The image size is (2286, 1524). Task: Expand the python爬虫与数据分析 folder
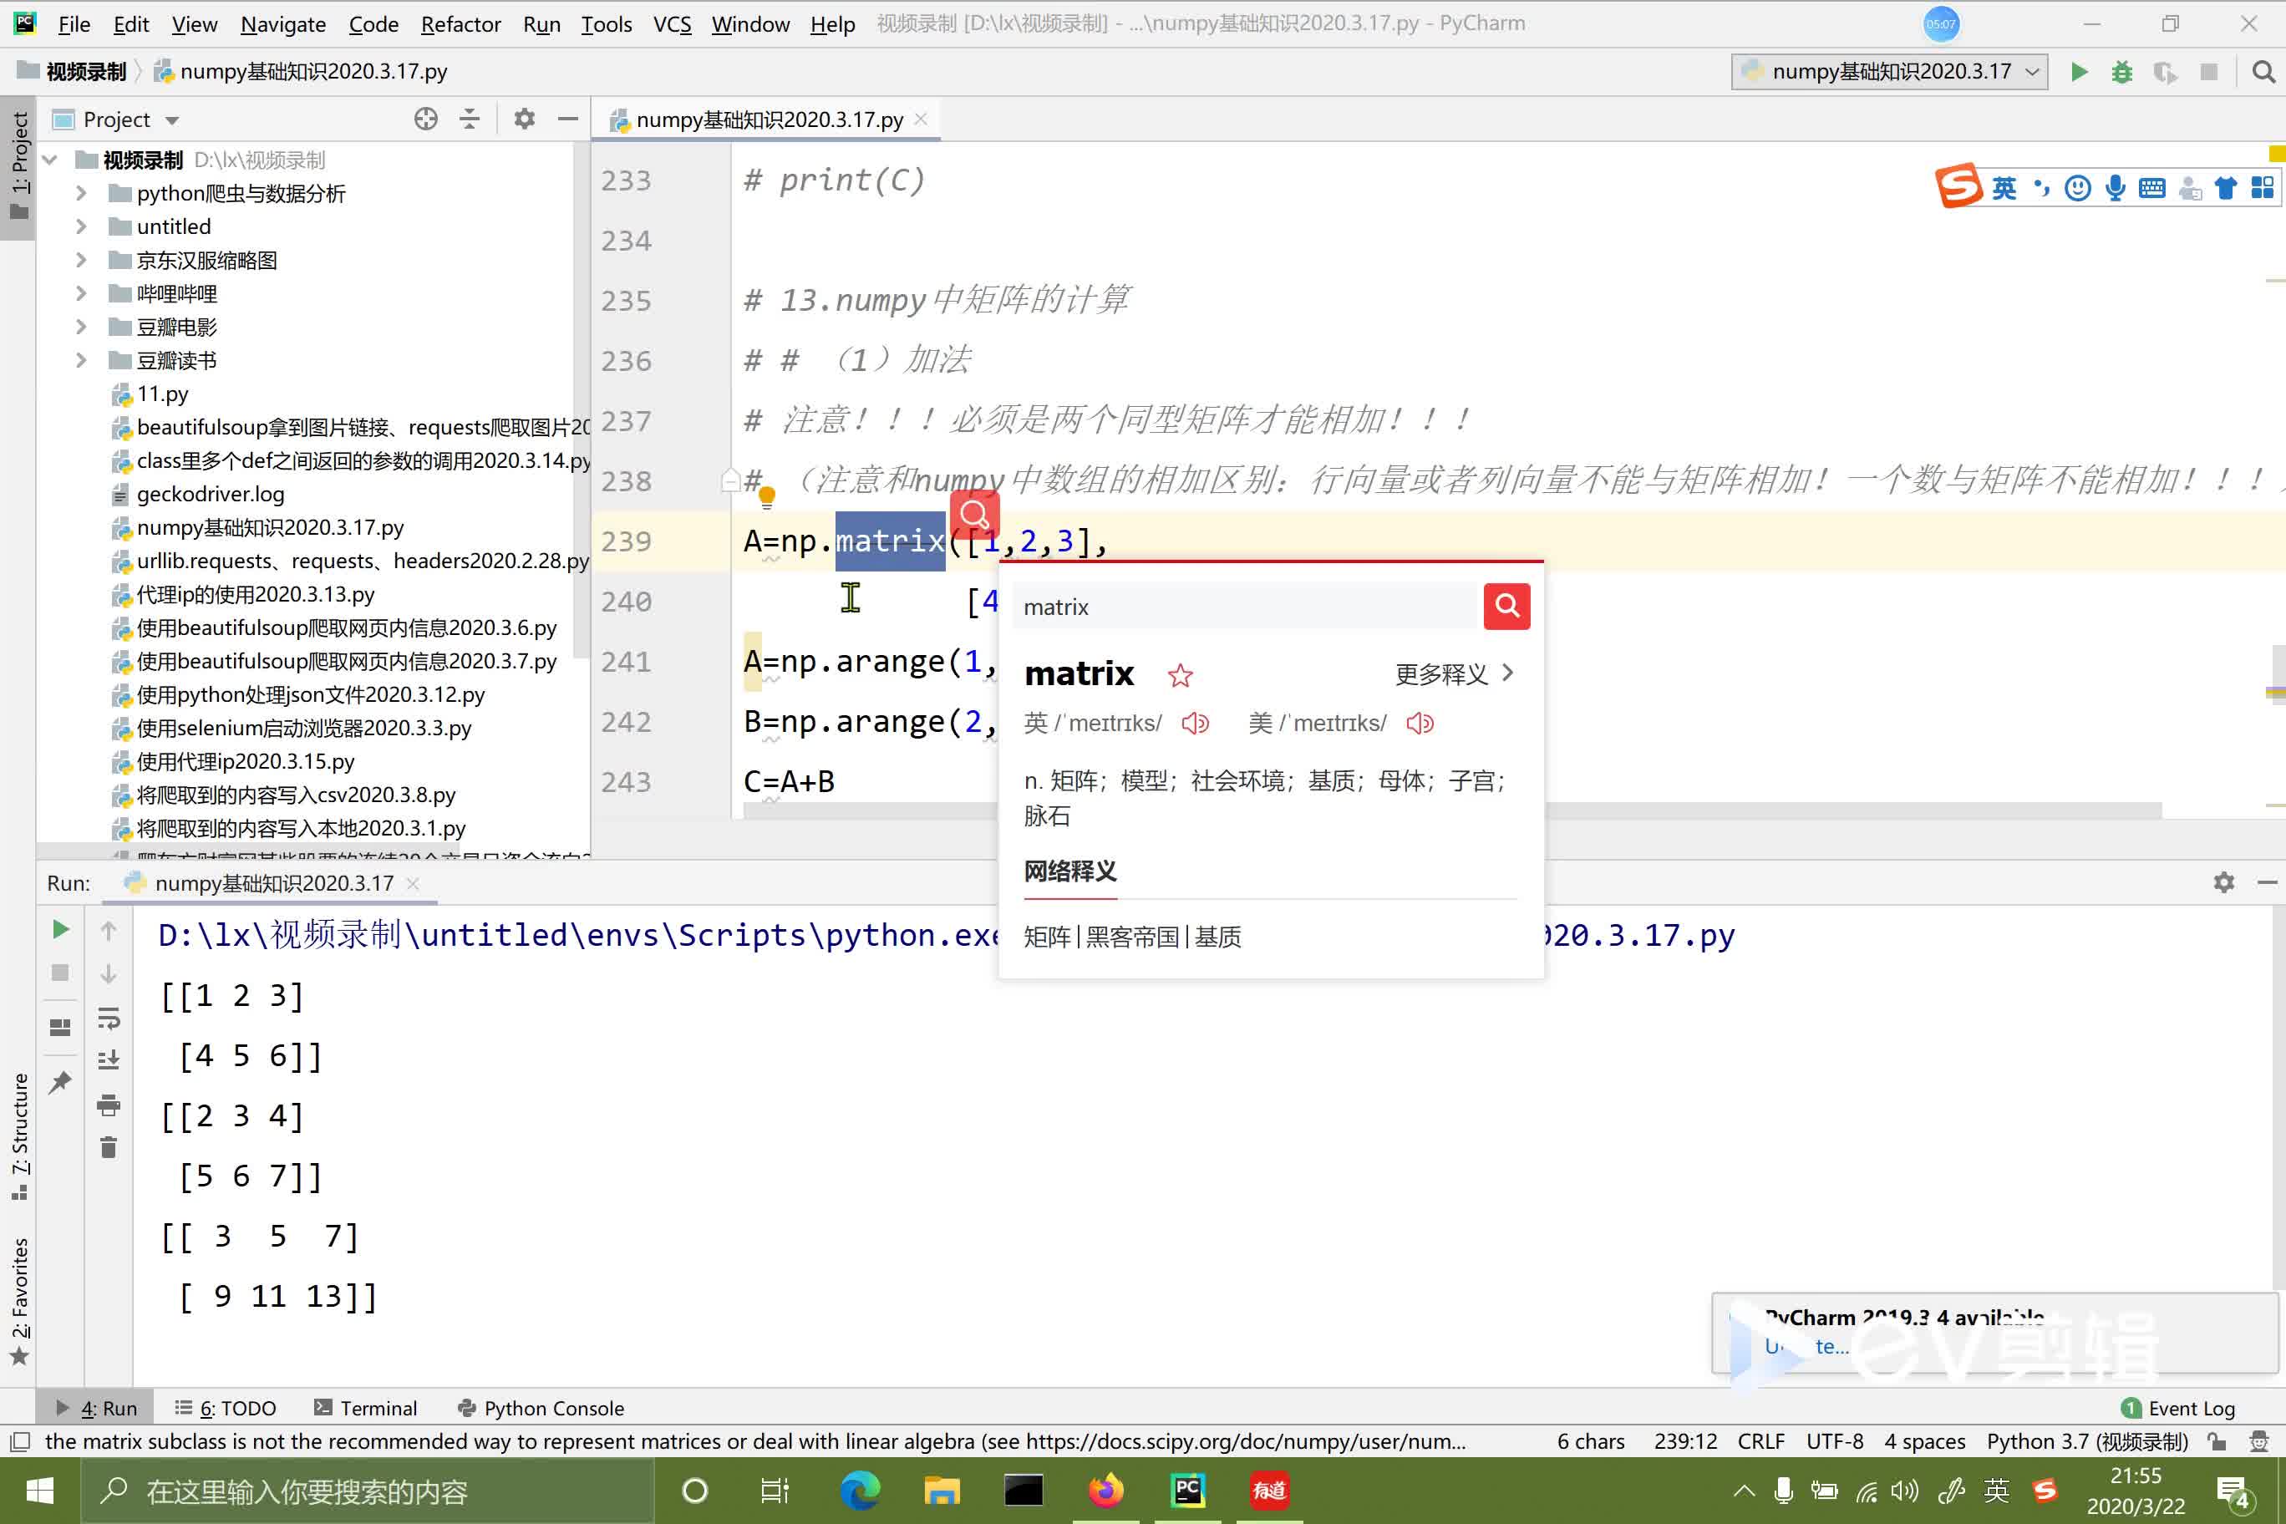tap(82, 193)
